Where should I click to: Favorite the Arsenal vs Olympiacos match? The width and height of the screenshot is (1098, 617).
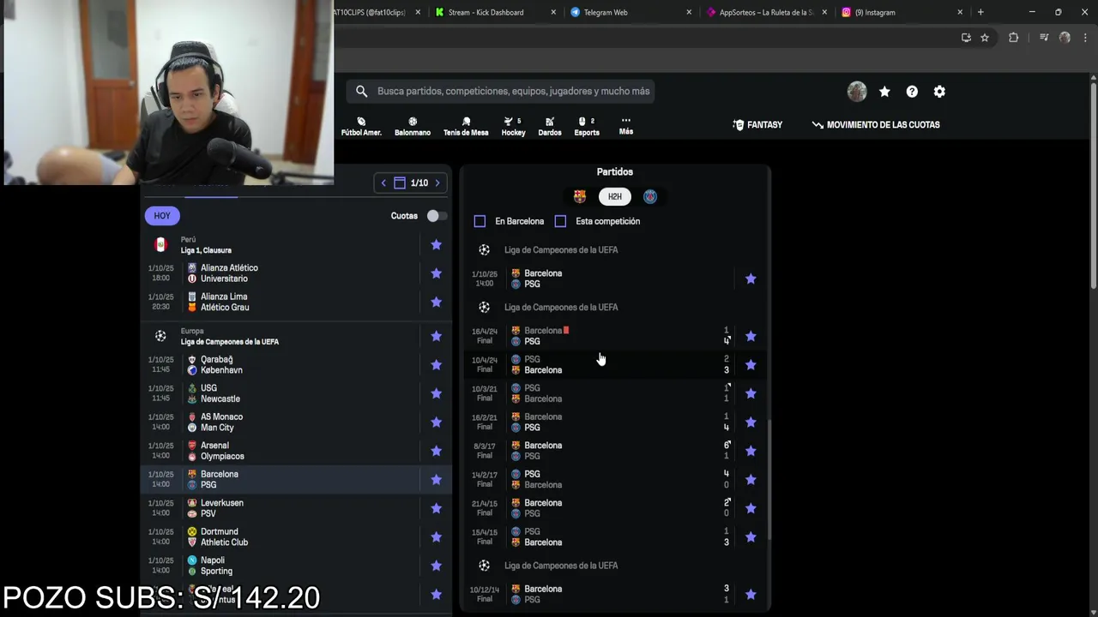[x=436, y=451]
